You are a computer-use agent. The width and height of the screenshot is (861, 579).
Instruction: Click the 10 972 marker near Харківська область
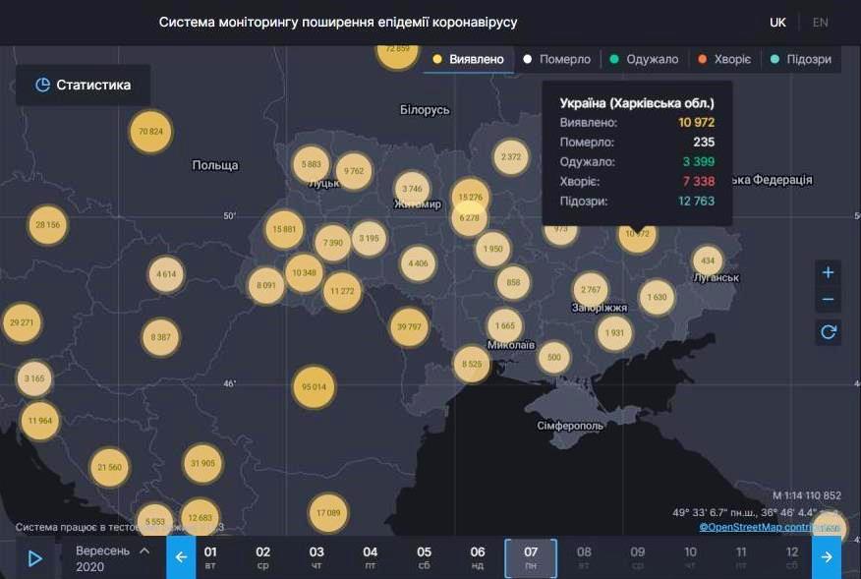[x=637, y=236]
